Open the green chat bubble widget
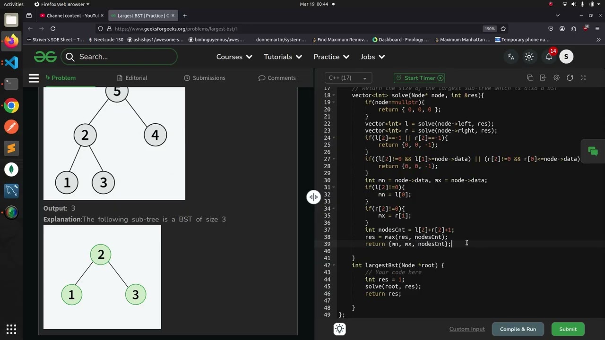Screen dimensions: 605x340 tap(593, 151)
